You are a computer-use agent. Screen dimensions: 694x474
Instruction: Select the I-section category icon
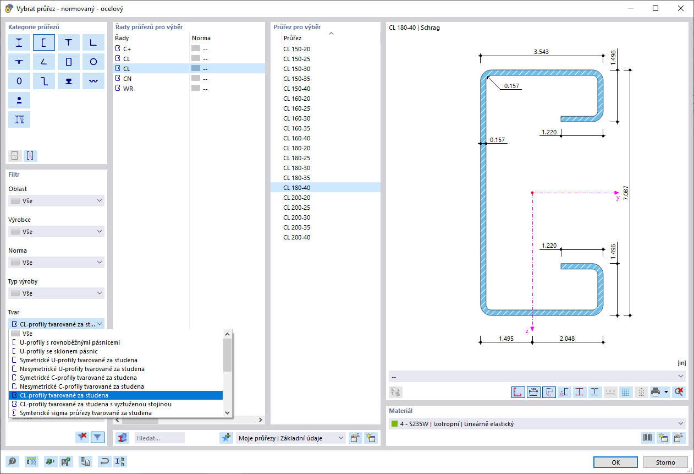pyautogui.click(x=19, y=43)
